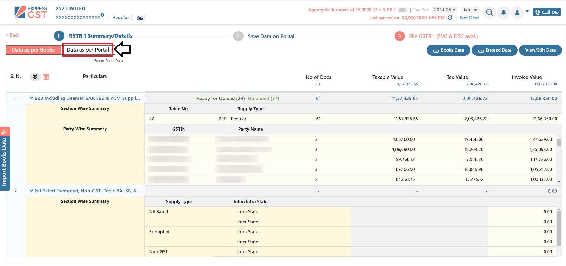
Task: Open the tax period year dropdown 2024-25
Action: (445, 10)
